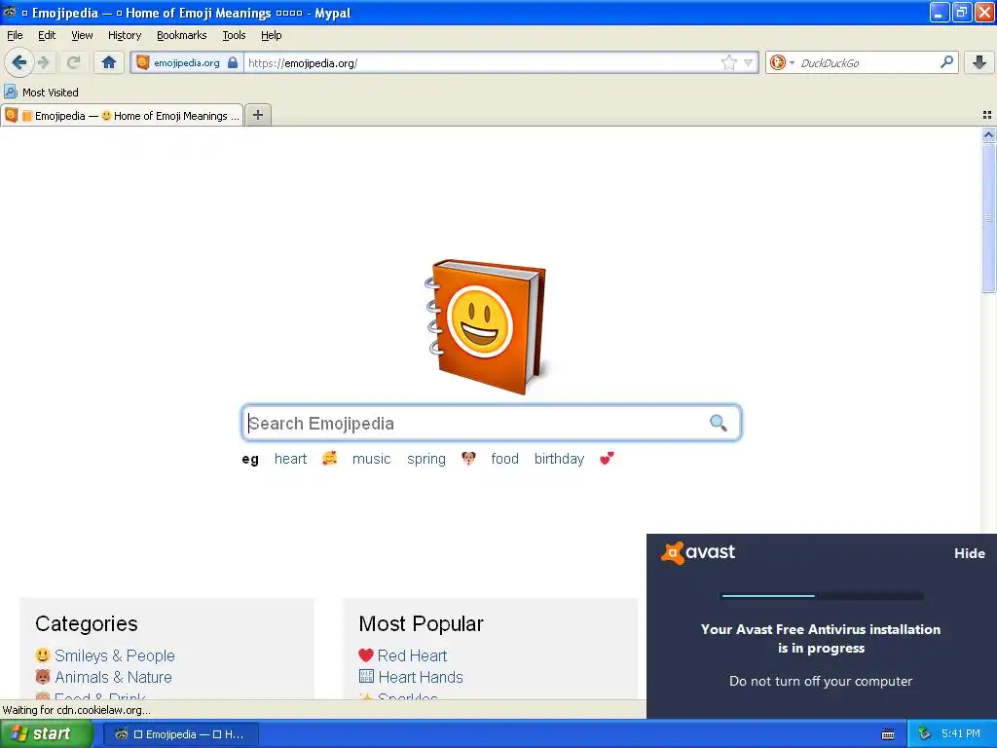The width and height of the screenshot is (997, 748).
Task: Open the File menu
Action: [15, 35]
